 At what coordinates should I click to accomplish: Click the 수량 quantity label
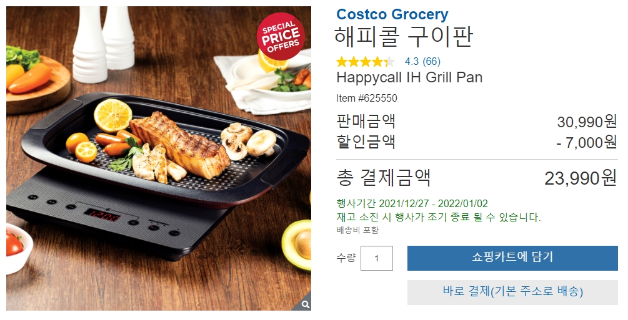[346, 258]
